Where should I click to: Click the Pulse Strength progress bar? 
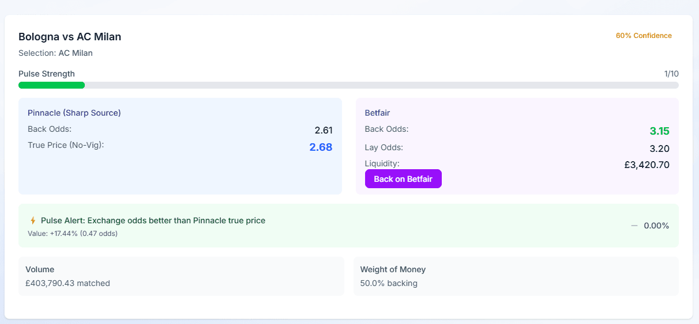click(x=348, y=85)
